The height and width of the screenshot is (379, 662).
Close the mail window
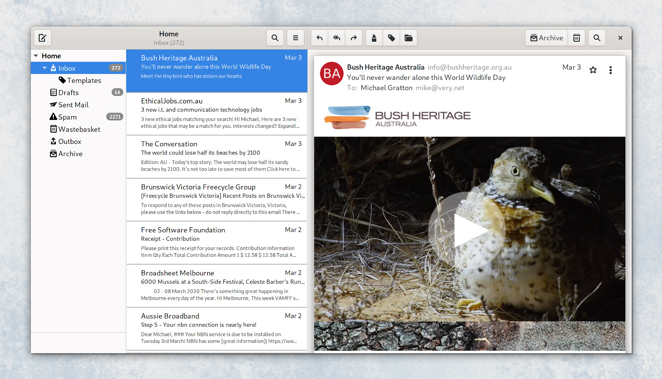click(620, 38)
